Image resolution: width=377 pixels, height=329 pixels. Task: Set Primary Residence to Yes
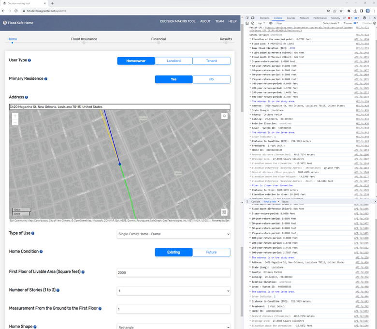[x=174, y=79]
